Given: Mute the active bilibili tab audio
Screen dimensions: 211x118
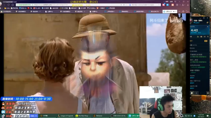Looking at the screenshot, I should 174,12.
